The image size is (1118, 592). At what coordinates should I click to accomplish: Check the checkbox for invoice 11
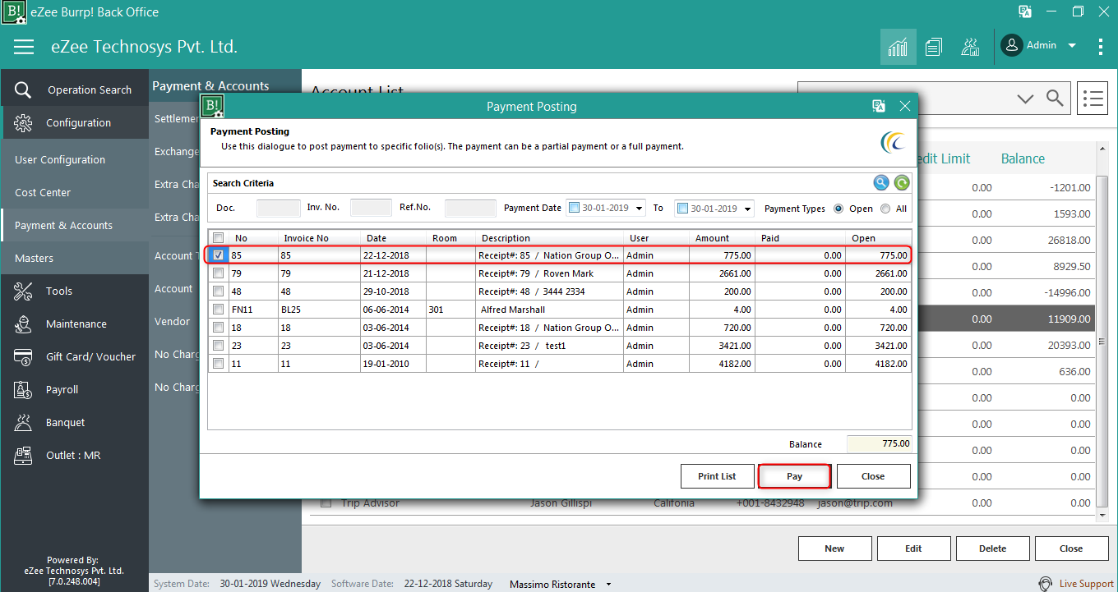pos(218,364)
